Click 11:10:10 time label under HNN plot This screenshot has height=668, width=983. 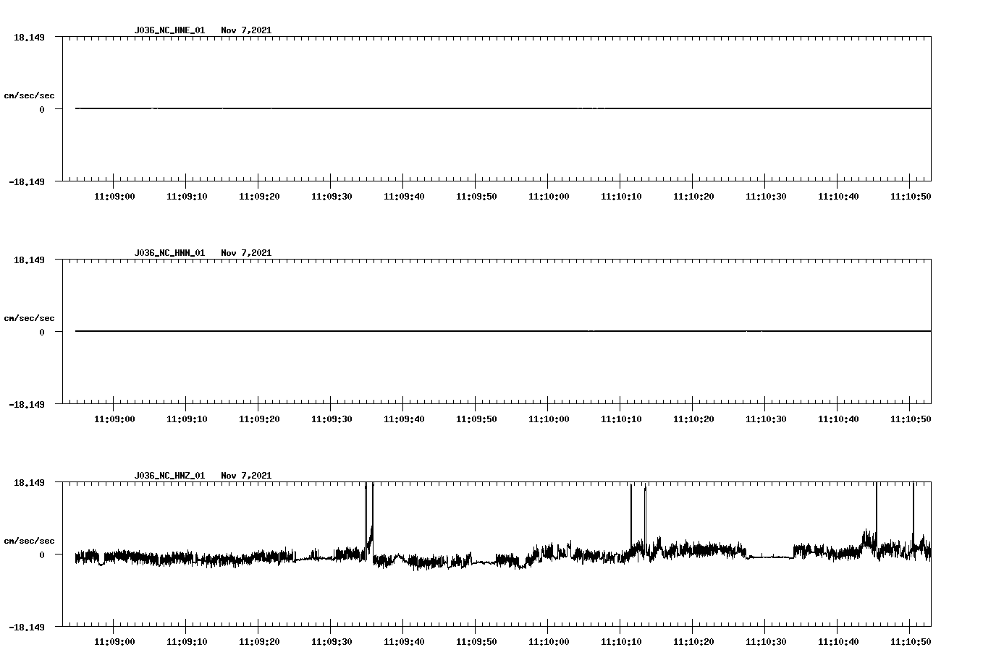pyautogui.click(x=621, y=419)
